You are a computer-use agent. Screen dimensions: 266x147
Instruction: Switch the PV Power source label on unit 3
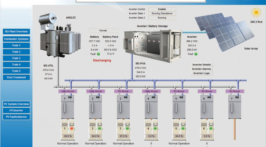[x=123, y=91]
